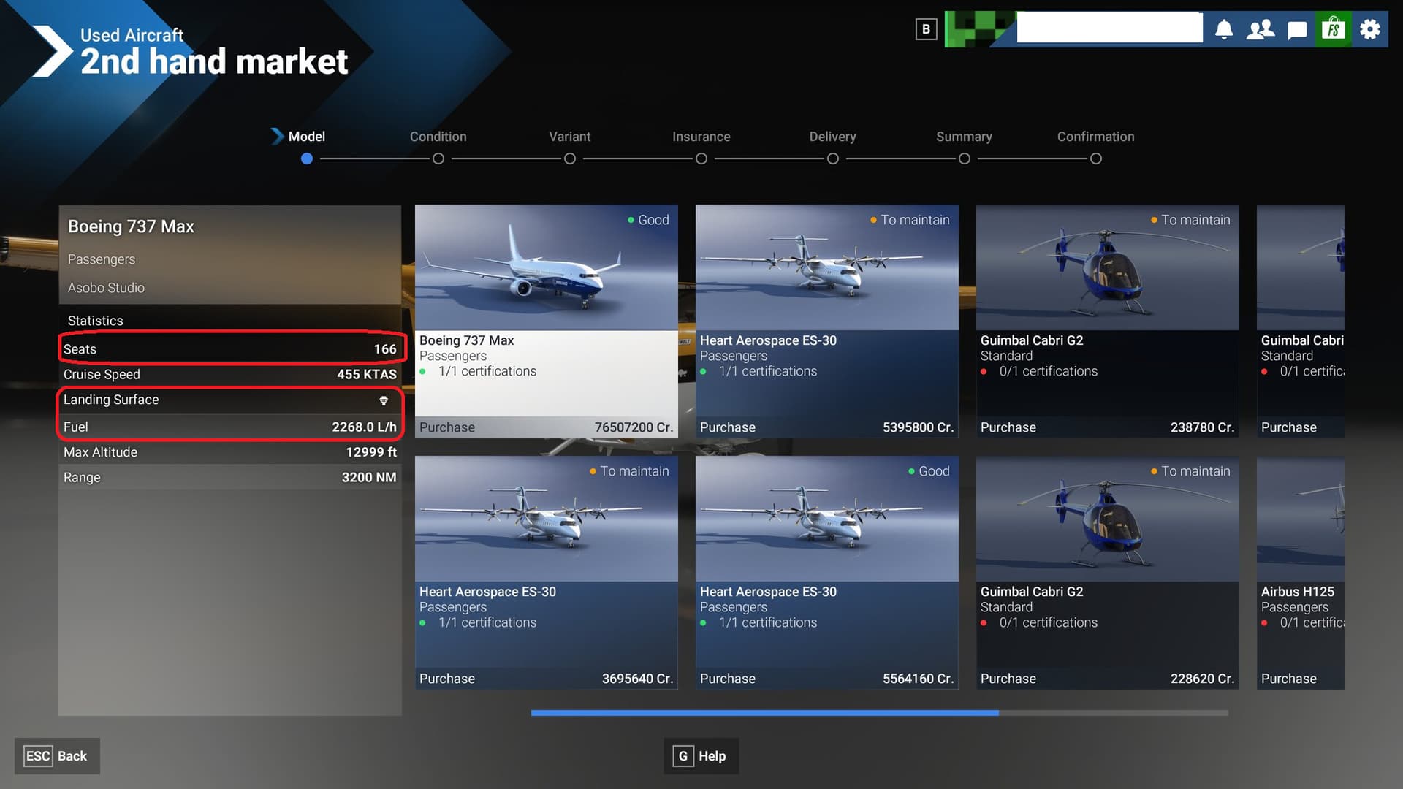Open Help with the G button
The image size is (1403, 789).
click(x=701, y=756)
